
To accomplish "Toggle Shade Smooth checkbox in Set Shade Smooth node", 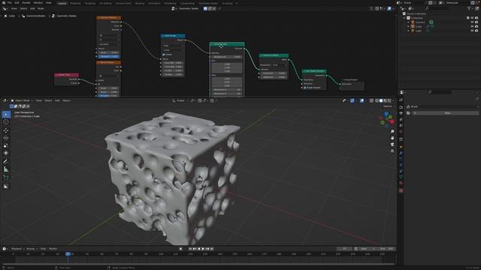I will 305,88.
